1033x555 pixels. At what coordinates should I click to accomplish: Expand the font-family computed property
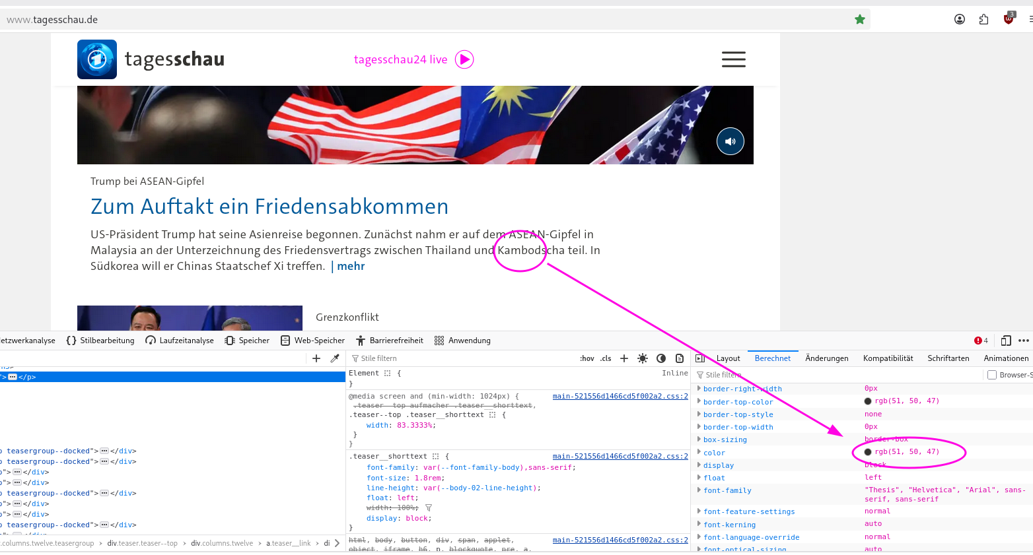pyautogui.click(x=699, y=490)
